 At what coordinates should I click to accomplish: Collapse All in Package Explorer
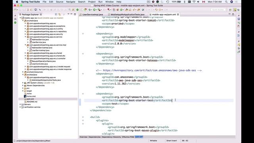tap(56, 14)
